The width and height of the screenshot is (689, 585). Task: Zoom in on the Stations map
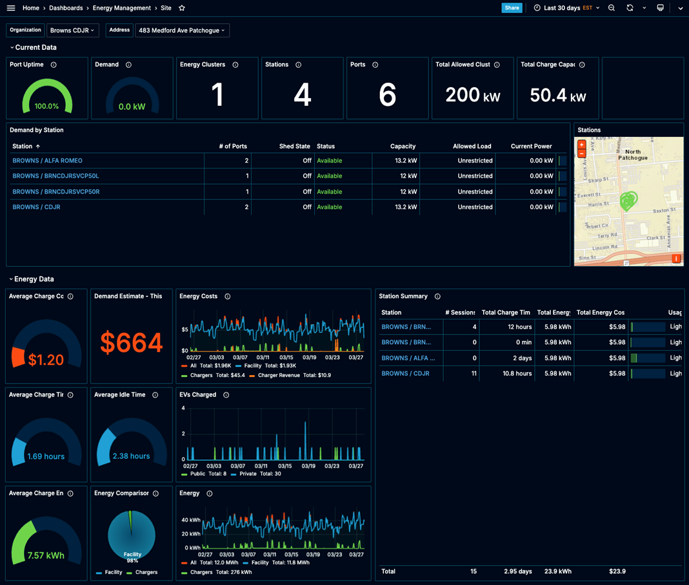coord(581,145)
